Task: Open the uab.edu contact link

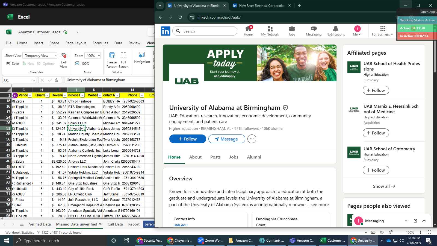Action: click(x=181, y=225)
